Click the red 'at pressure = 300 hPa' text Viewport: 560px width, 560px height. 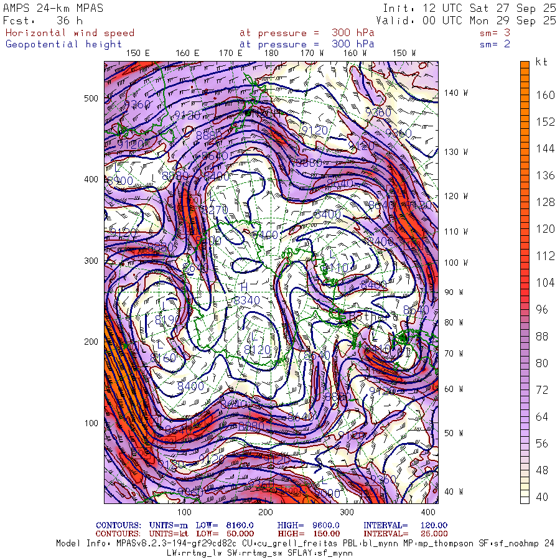307,33
